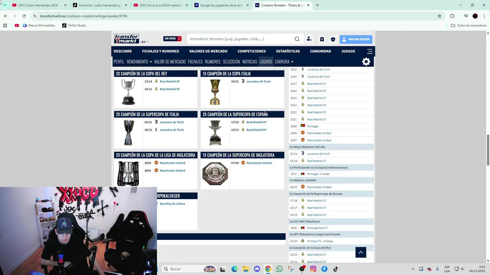The height and width of the screenshot is (275, 490).
Task: Reload the current page
Action: [x=24, y=16]
